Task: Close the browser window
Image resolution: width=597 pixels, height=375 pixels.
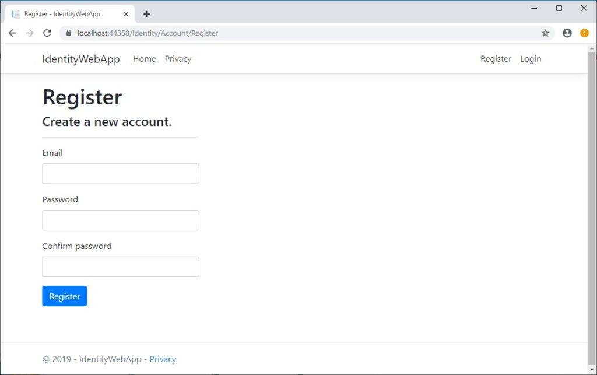Action: pos(584,8)
